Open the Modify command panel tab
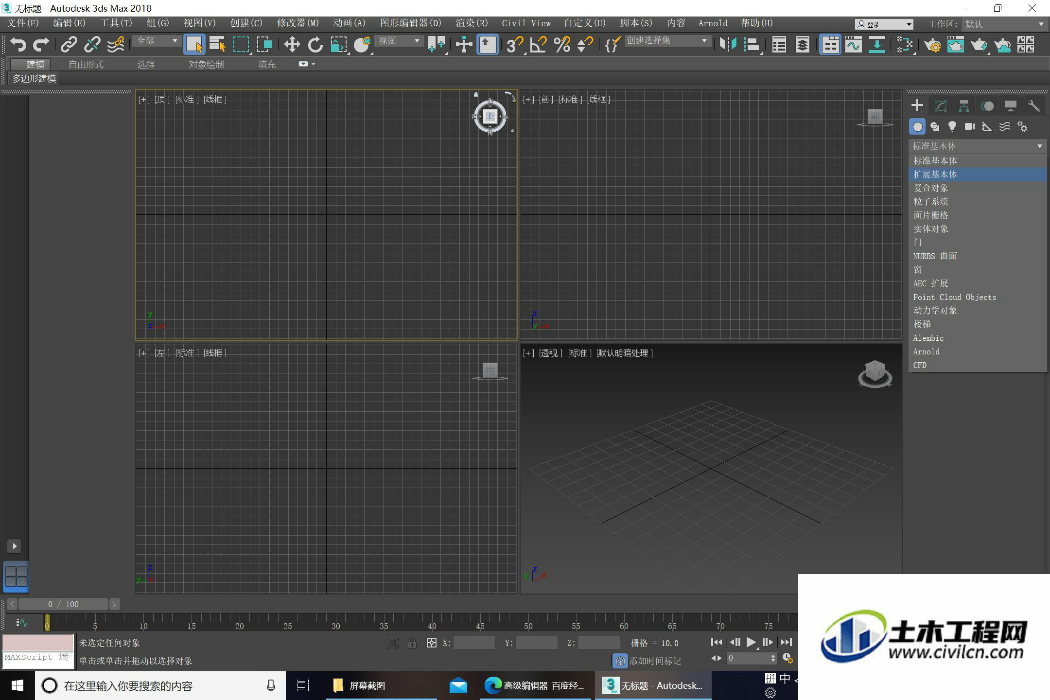 coord(941,105)
